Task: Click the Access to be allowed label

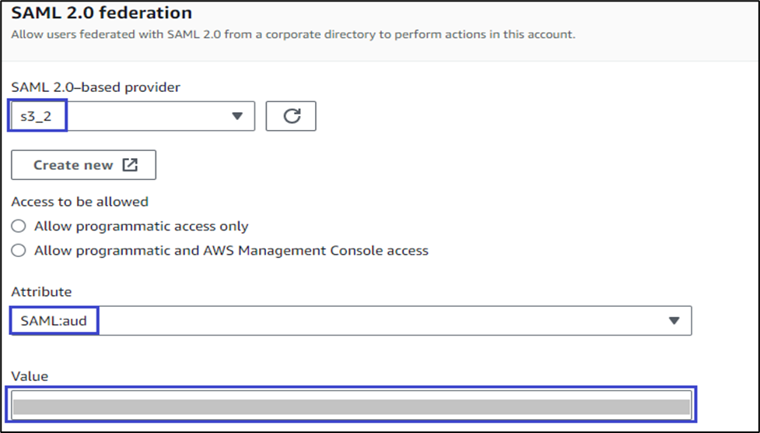Action: pyautogui.click(x=79, y=202)
